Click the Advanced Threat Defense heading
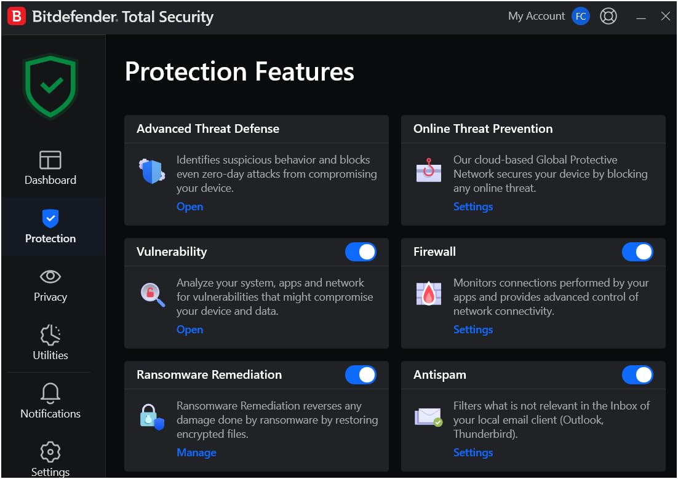 tap(208, 129)
